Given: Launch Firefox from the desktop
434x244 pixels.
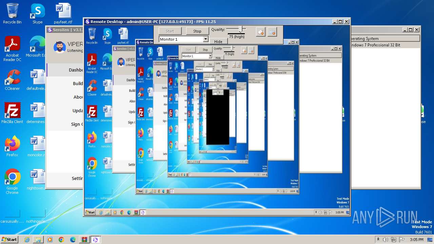Looking at the screenshot, I should (12, 146).
